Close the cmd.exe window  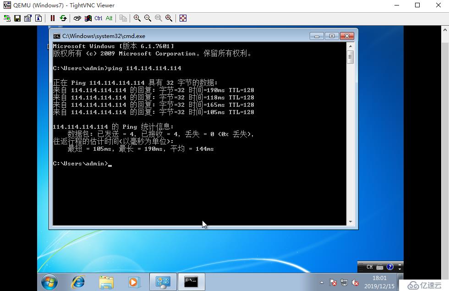(x=347, y=36)
